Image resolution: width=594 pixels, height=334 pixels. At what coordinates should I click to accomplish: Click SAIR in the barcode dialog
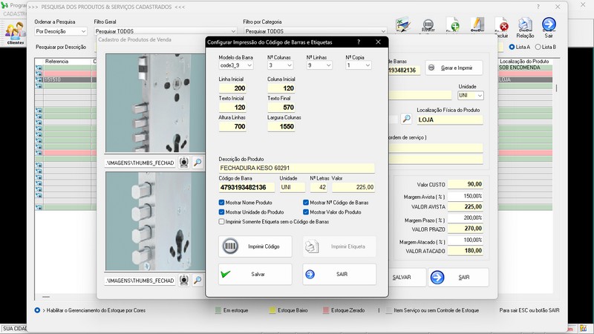click(x=339, y=274)
